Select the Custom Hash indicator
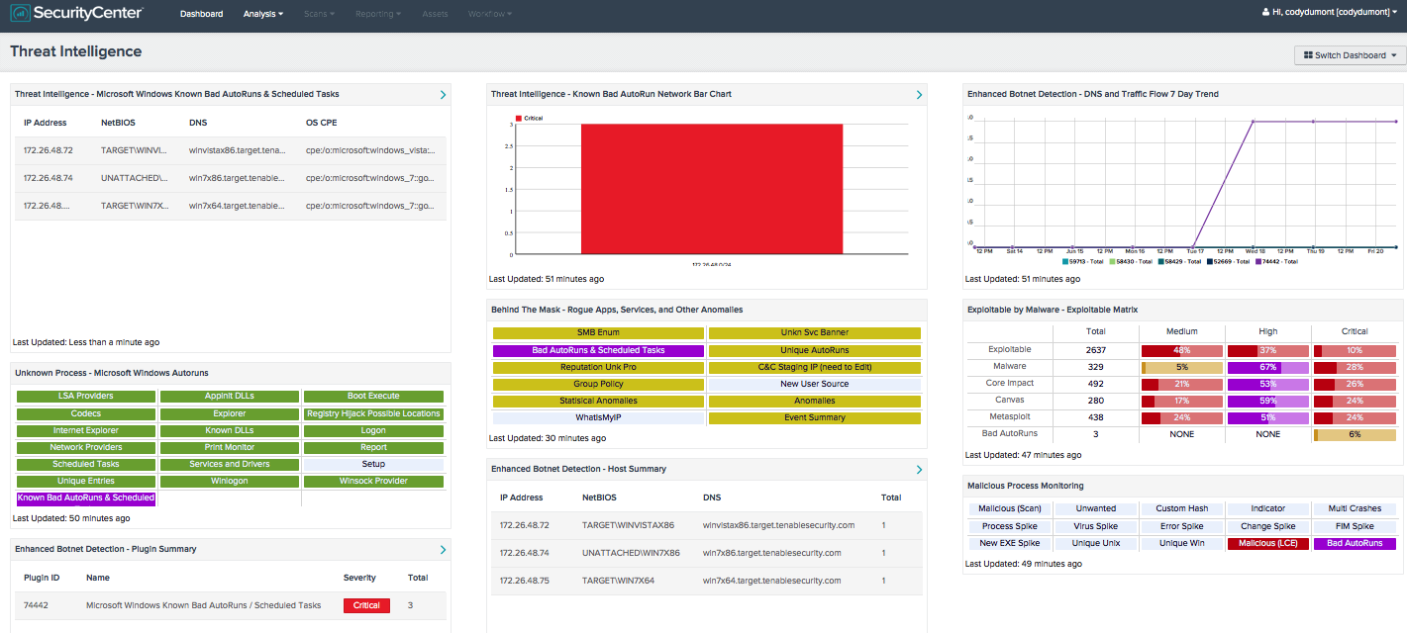The image size is (1407, 633). coord(1182,508)
